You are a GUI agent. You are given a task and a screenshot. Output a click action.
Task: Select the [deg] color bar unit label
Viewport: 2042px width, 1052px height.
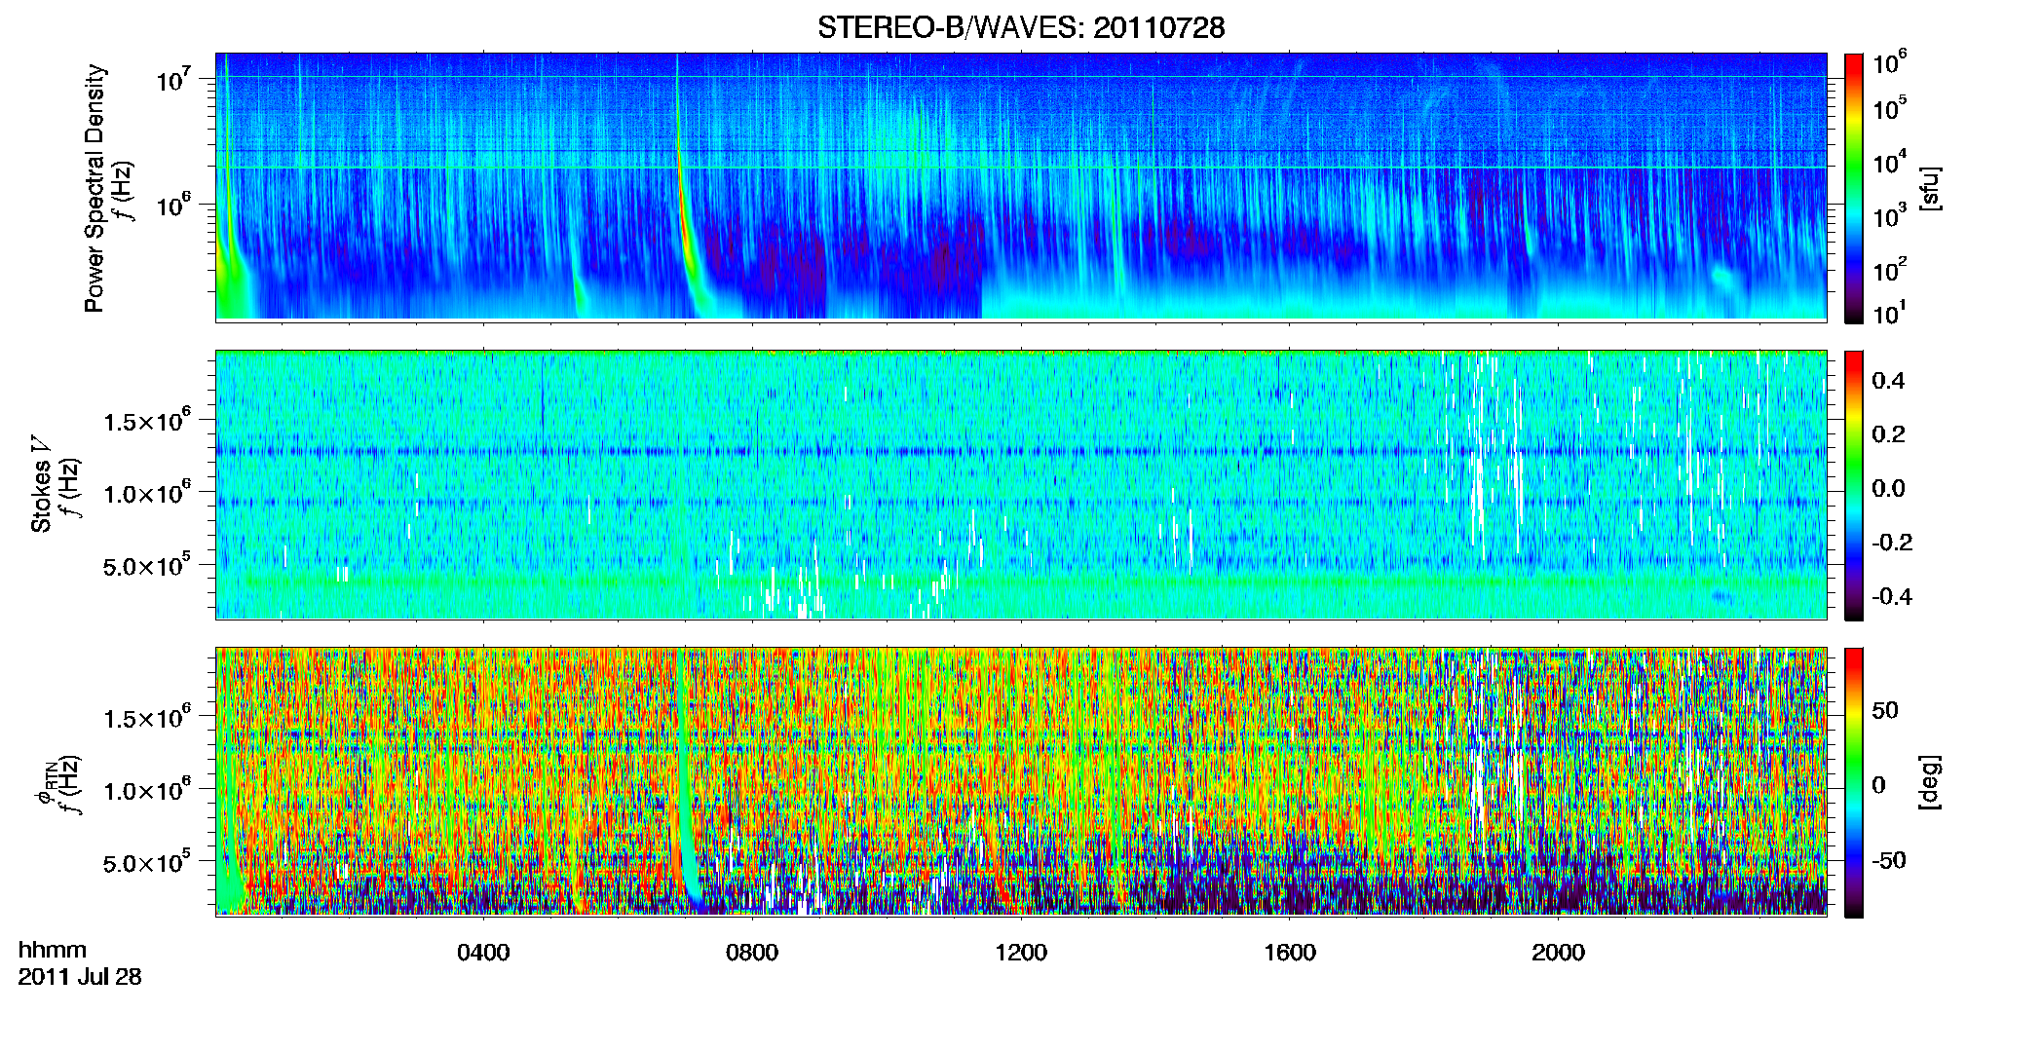click(x=1929, y=782)
